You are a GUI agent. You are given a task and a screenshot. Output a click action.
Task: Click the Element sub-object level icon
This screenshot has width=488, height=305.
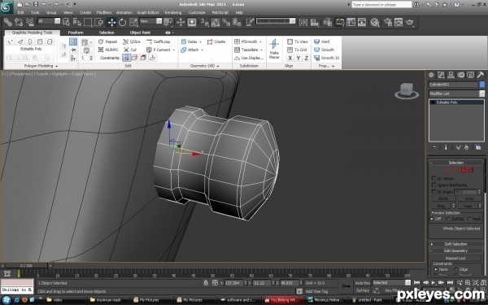pos(471,170)
